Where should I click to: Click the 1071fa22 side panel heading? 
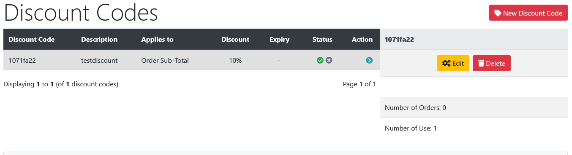pyautogui.click(x=399, y=40)
